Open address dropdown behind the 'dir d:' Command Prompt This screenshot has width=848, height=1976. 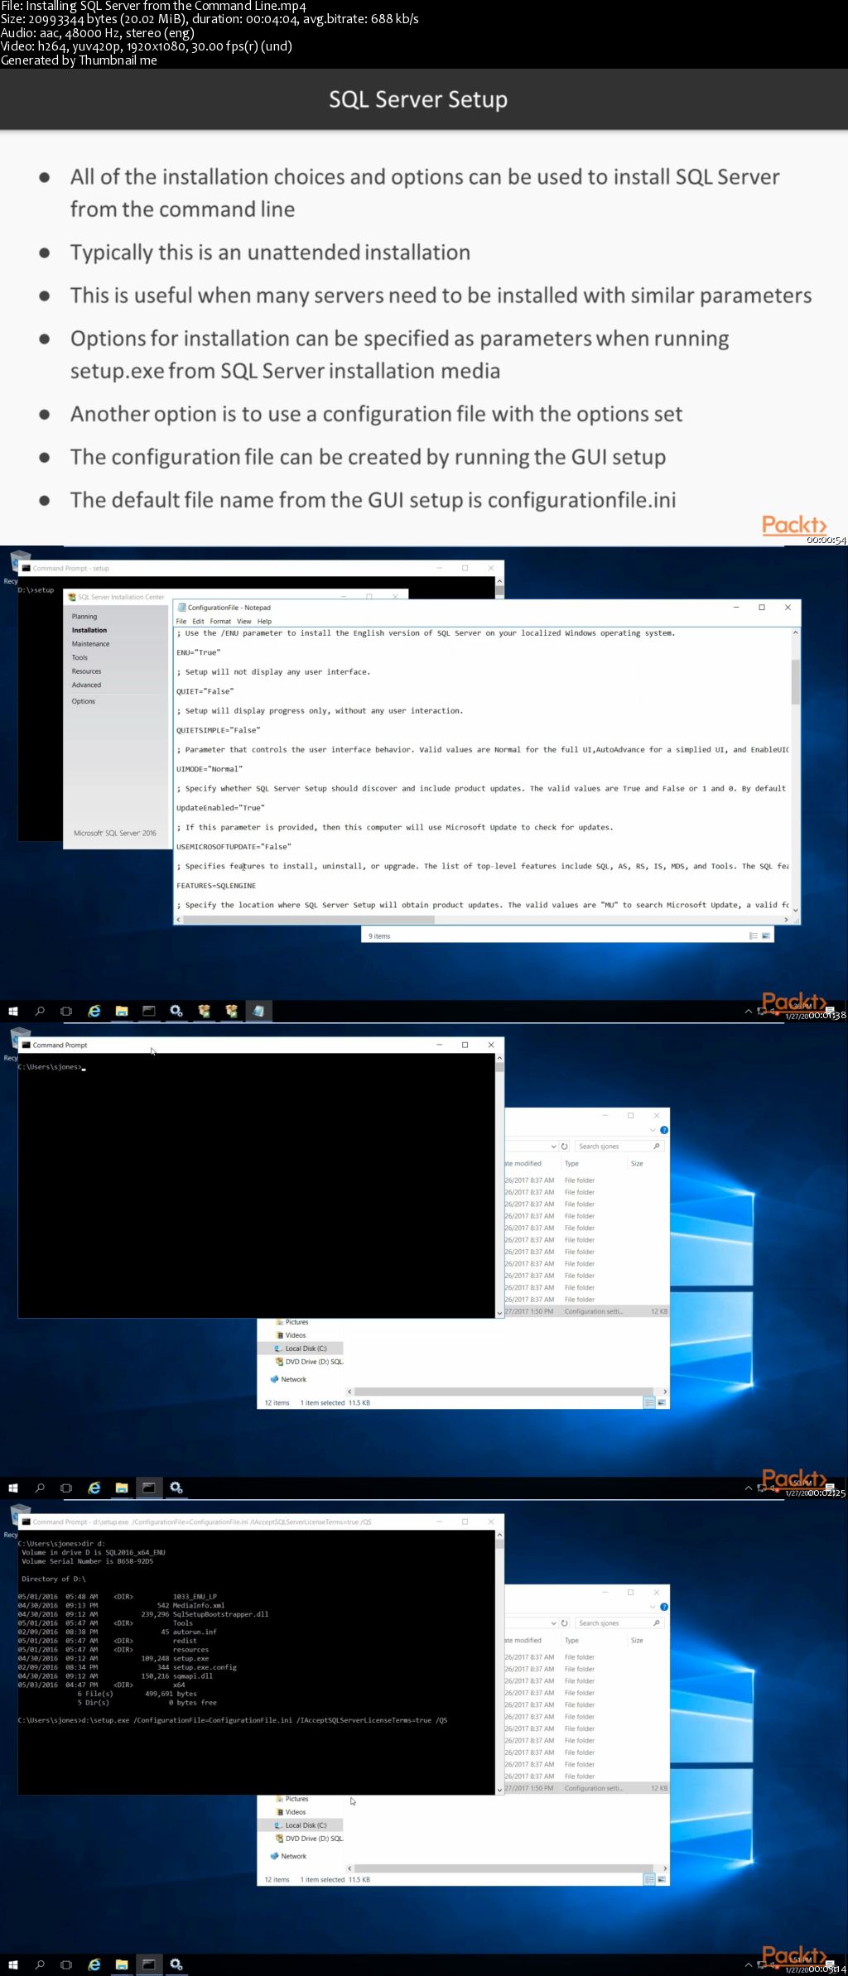(553, 1623)
